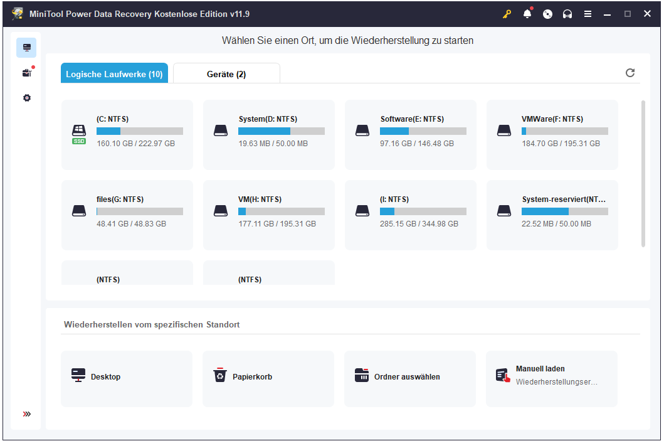
Task: Click the Software E: drive icon
Action: pyautogui.click(x=362, y=130)
